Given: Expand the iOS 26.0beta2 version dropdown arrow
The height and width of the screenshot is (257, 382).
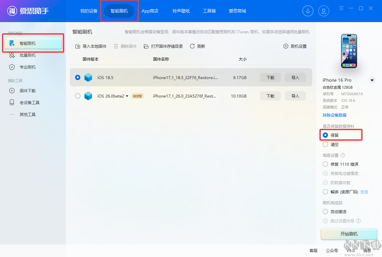Looking at the screenshot, I should (x=127, y=96).
